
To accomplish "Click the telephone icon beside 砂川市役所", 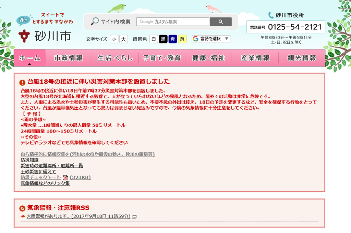I will tap(271, 15).
